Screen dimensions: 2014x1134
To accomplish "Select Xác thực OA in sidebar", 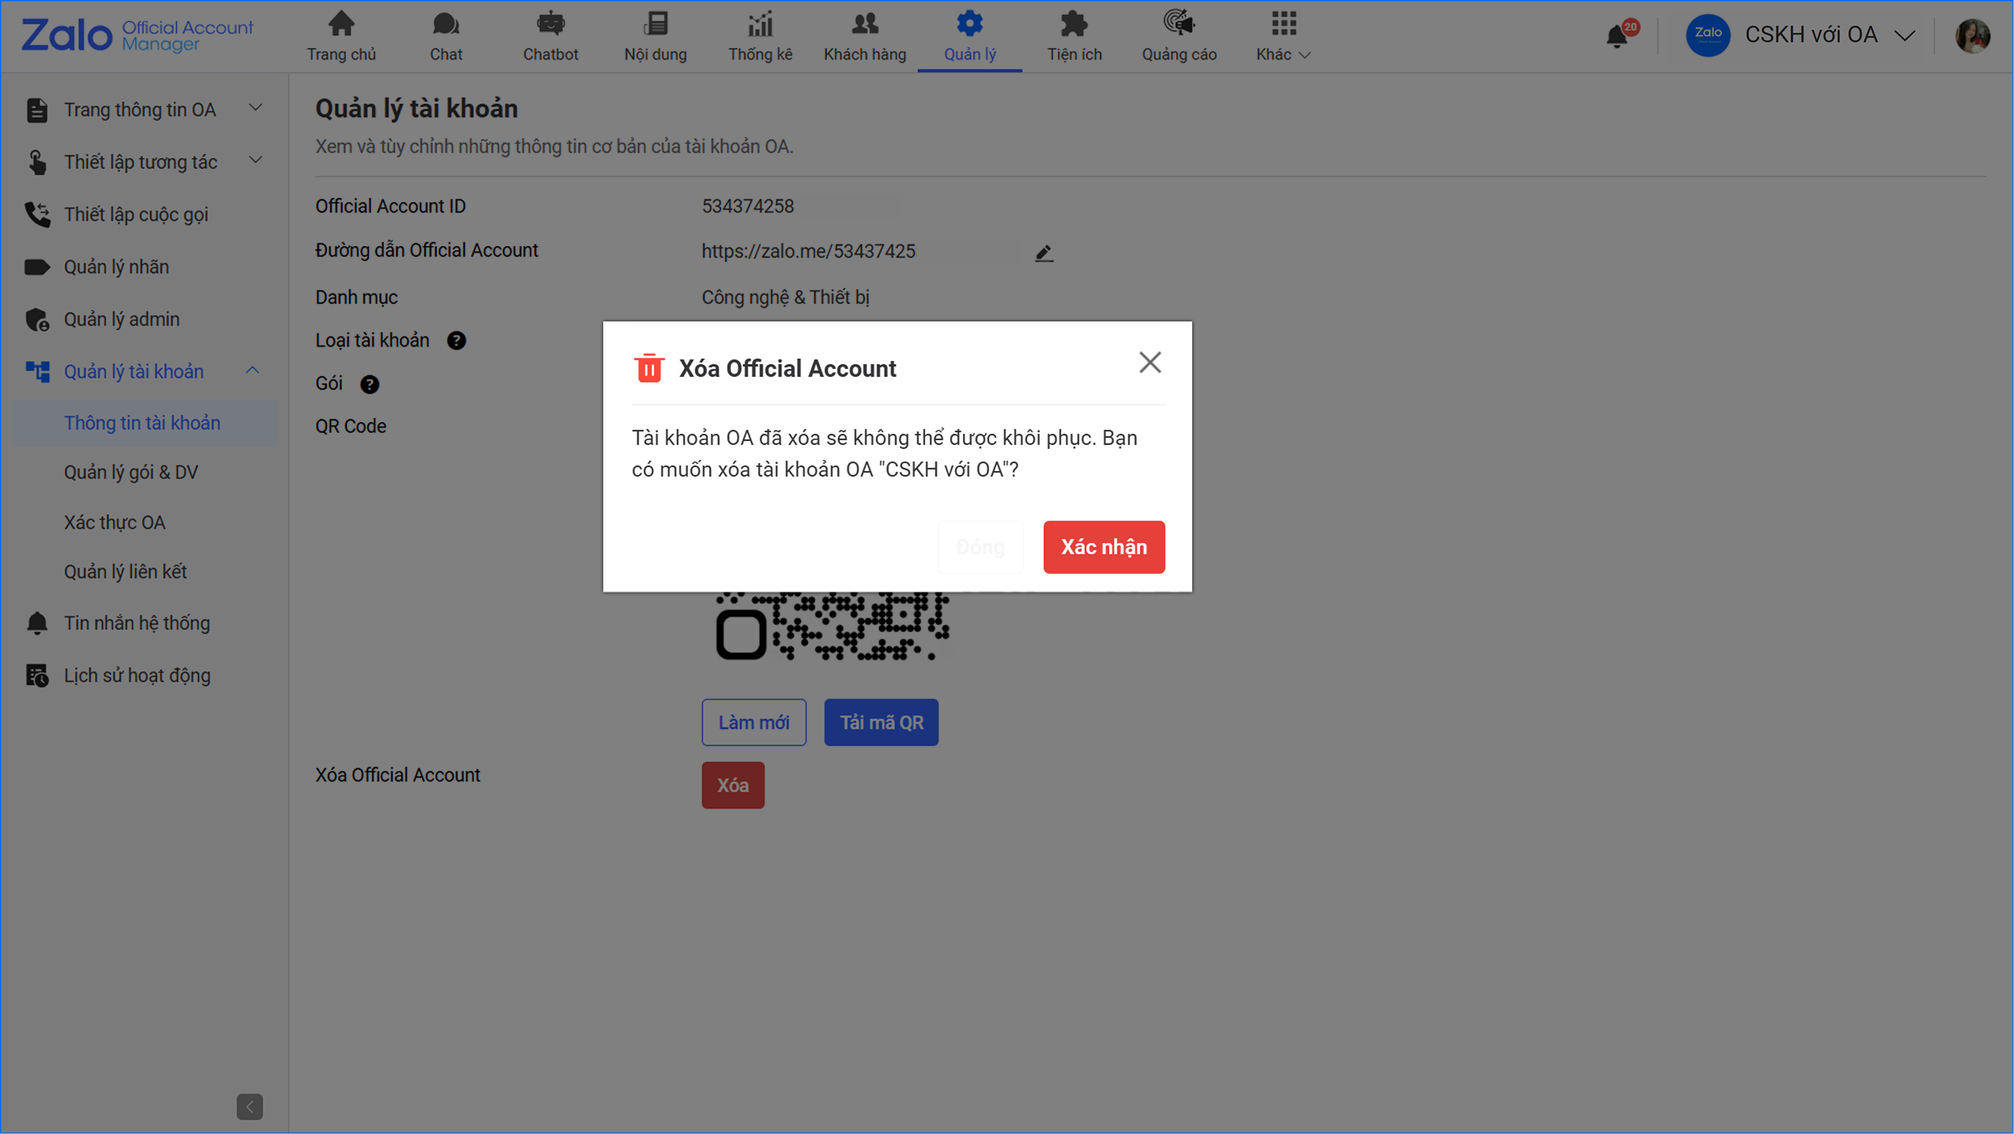I will pos(114,523).
